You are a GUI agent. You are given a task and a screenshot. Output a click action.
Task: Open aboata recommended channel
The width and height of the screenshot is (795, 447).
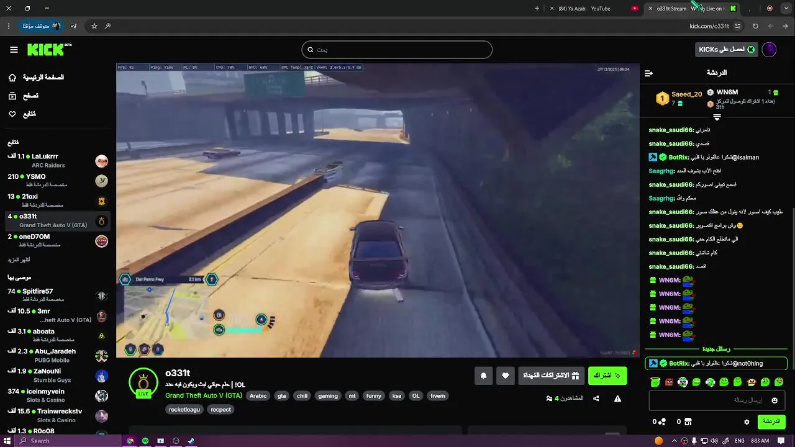coord(57,335)
